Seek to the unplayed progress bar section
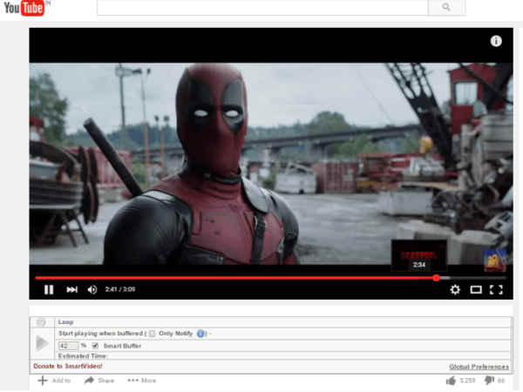 477,278
